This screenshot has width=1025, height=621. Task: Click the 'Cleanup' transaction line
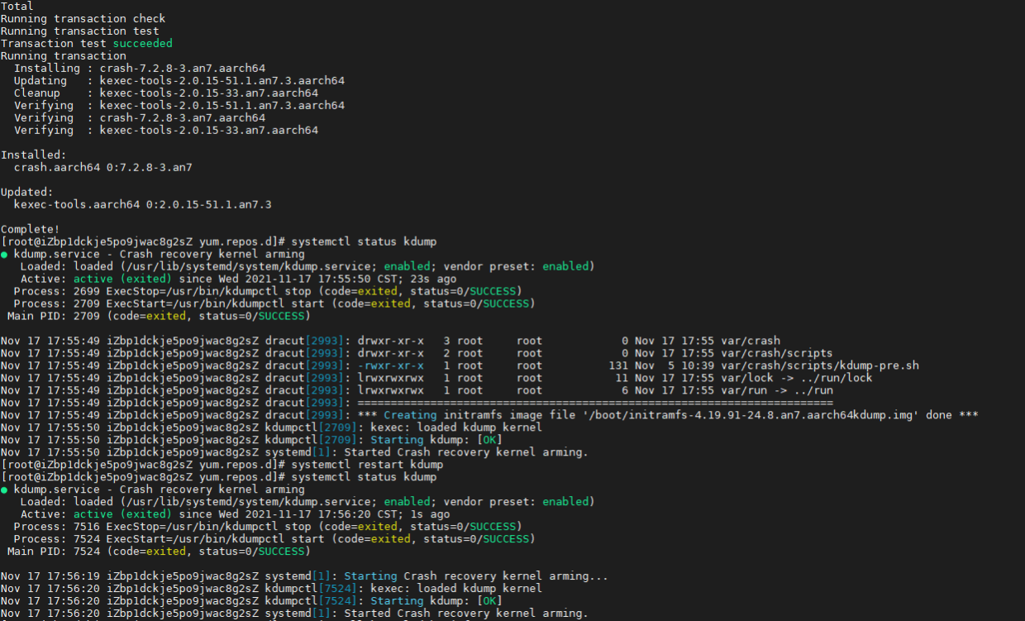165,93
